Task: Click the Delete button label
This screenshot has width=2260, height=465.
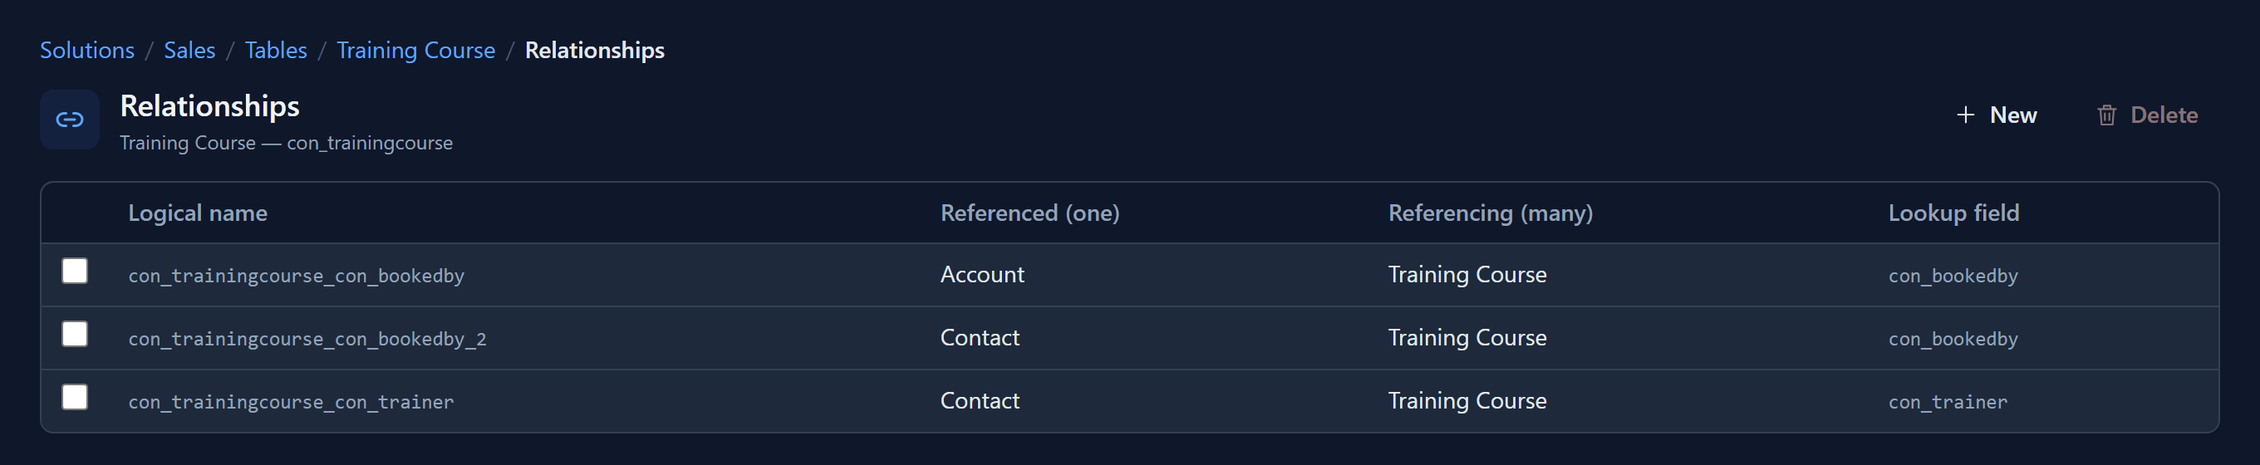Action: click(2164, 115)
